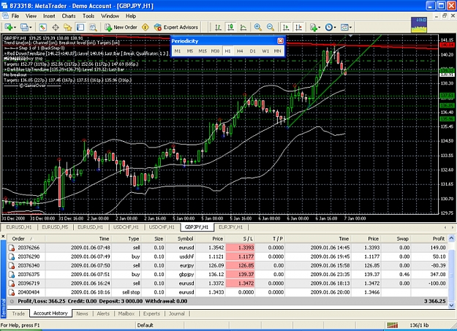
Task: Expand the Templates dropdown arrow
Action: pyautogui.click(x=350, y=28)
